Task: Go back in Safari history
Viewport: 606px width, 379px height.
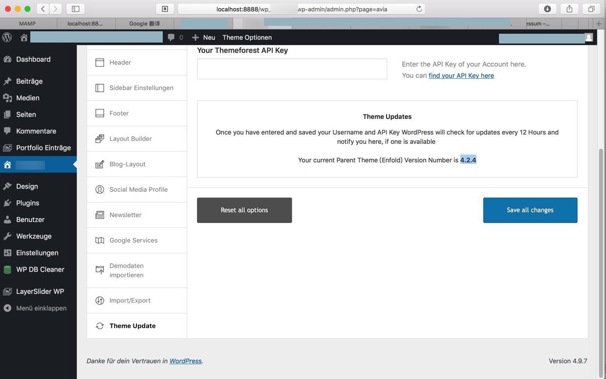Action: [43, 9]
